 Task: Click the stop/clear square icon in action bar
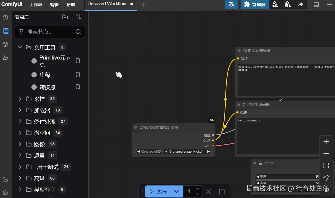pos(222,192)
